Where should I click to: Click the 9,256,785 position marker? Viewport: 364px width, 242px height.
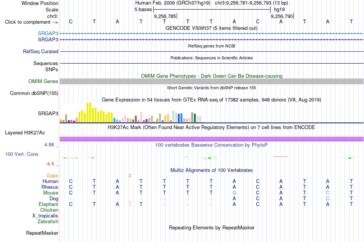pos(165,16)
